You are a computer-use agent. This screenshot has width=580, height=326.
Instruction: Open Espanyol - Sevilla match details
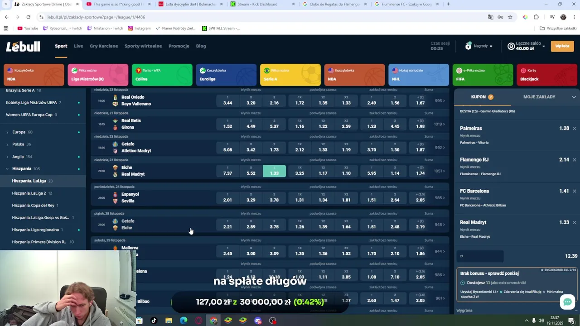pyautogui.click(x=130, y=198)
